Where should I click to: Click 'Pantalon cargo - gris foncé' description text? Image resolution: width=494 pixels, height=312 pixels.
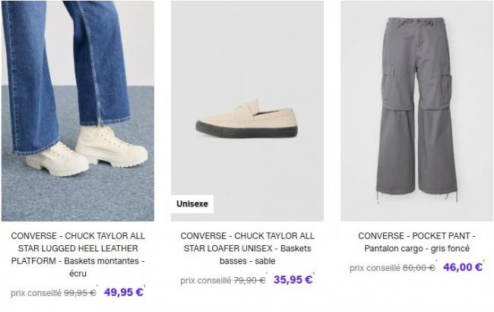pos(416,248)
